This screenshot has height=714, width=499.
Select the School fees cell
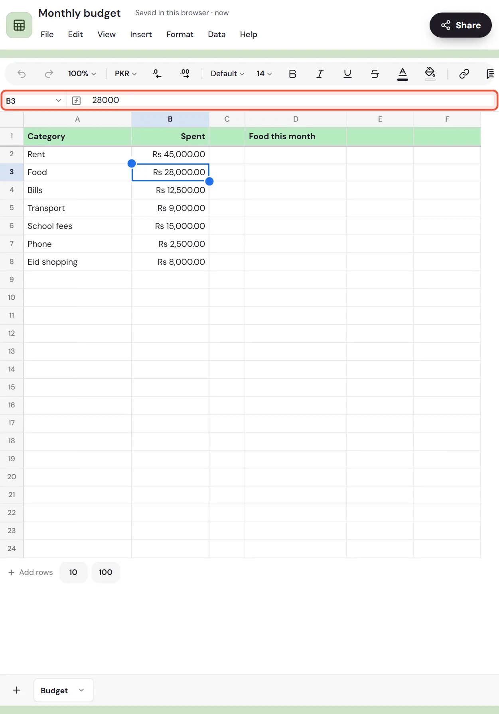77,226
